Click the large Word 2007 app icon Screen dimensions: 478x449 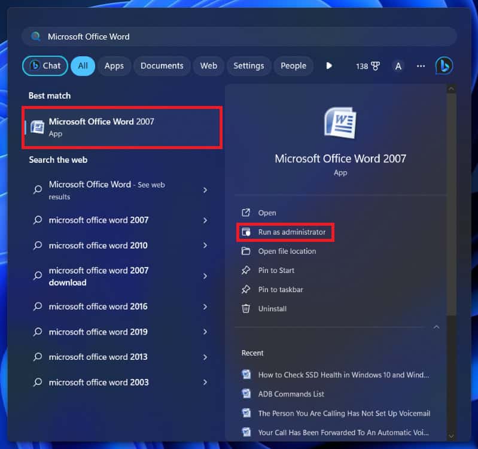coord(340,123)
